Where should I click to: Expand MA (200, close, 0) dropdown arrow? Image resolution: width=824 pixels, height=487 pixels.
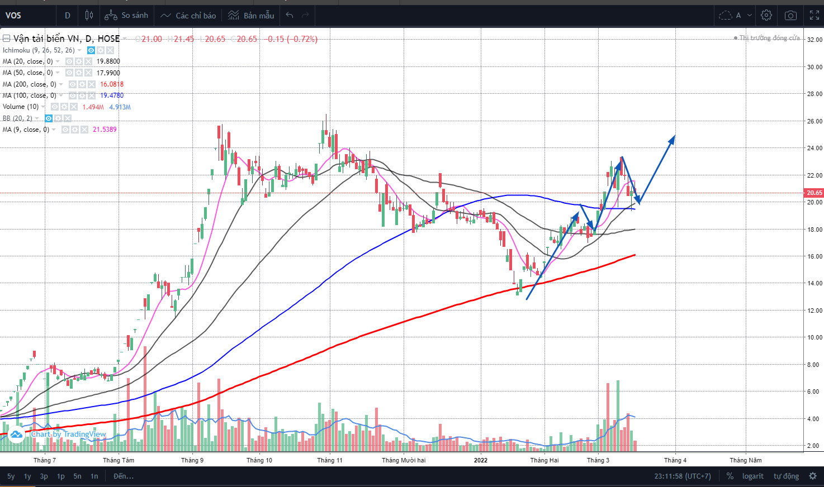[x=61, y=84]
